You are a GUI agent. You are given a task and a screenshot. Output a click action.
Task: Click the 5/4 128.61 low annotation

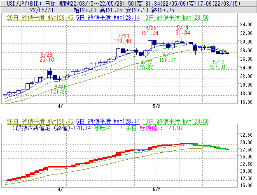coord(168,57)
